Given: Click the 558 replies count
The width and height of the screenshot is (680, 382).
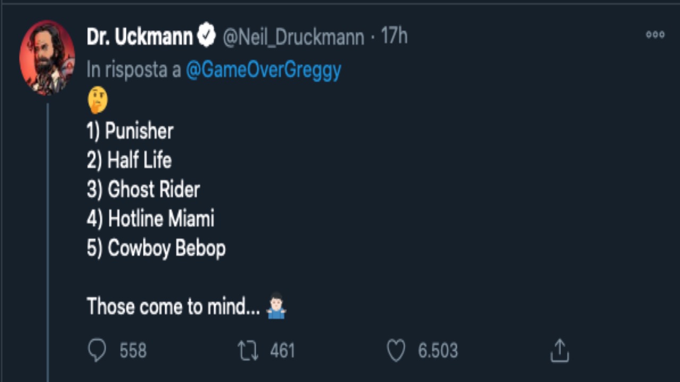Looking at the screenshot, I should coord(133,351).
